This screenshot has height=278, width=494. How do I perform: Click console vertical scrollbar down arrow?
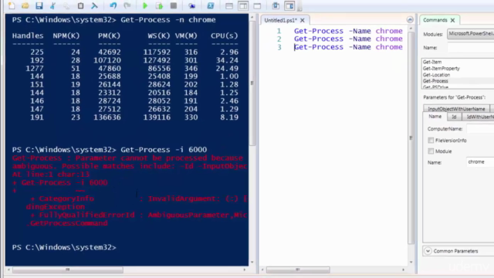[x=252, y=263]
